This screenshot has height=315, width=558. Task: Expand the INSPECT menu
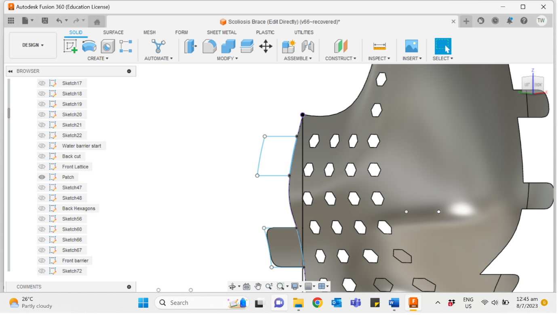(x=379, y=59)
